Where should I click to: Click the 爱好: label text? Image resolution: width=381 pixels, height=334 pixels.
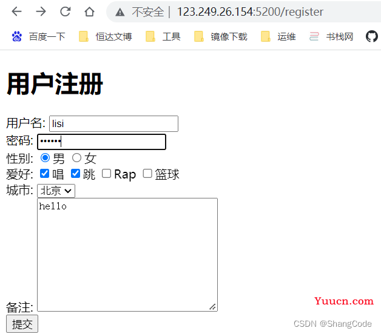tap(19, 174)
